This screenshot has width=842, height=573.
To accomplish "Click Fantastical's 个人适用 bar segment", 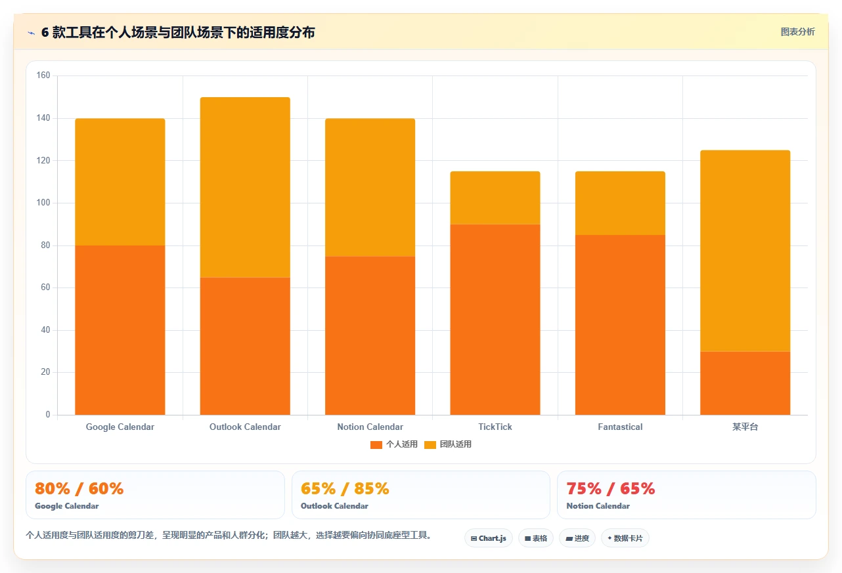I will (620, 325).
